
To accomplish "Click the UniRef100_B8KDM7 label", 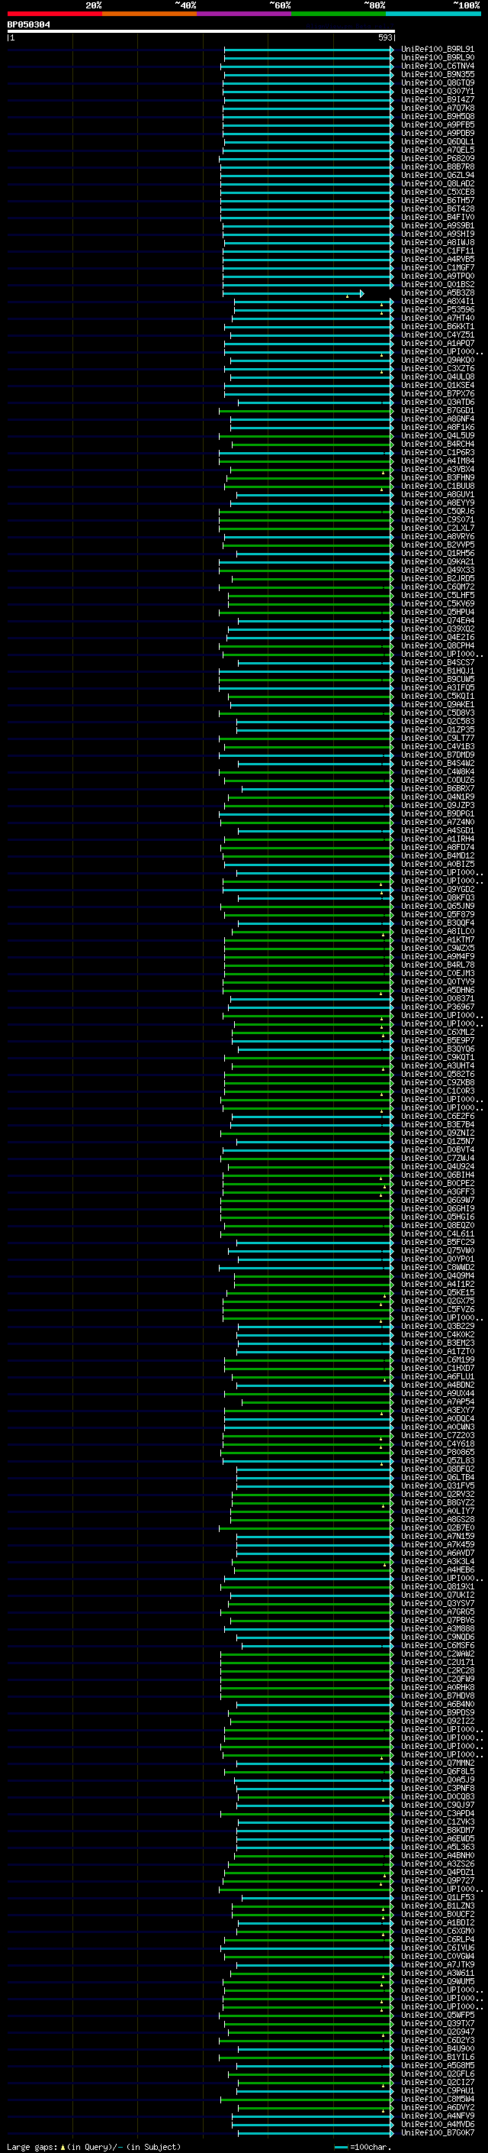I will point(437,1831).
